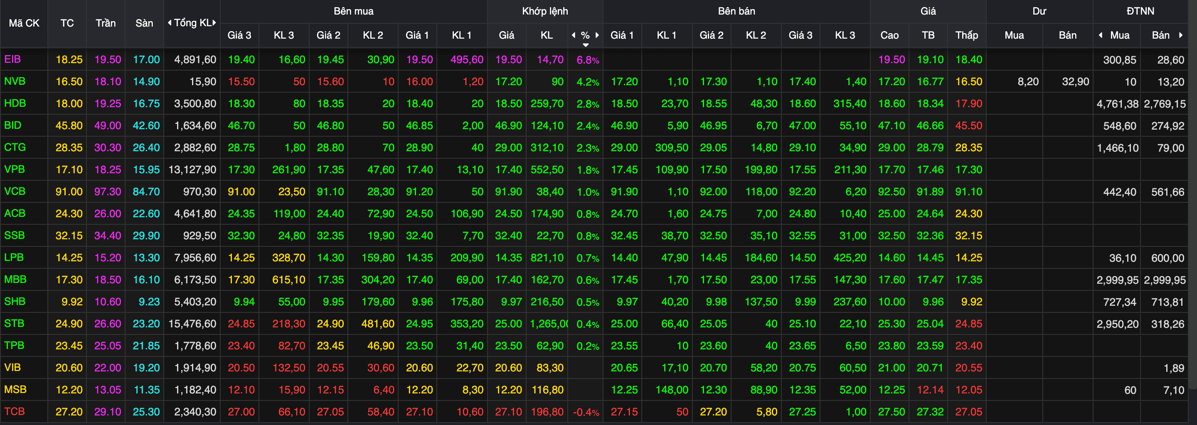Open BID stock symbol
1197x425 pixels.
[x=12, y=125]
